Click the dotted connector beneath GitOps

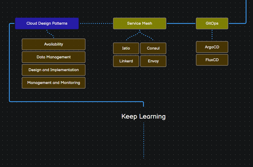pyautogui.click(x=212, y=35)
